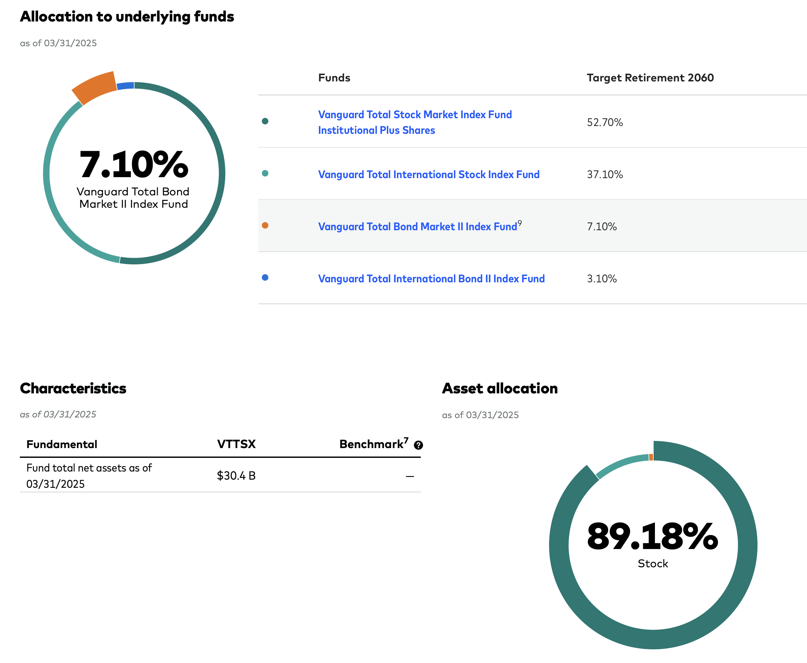Screen dimensions: 807x663
Task: Click the $30.4 B net assets value
Action: click(x=236, y=475)
